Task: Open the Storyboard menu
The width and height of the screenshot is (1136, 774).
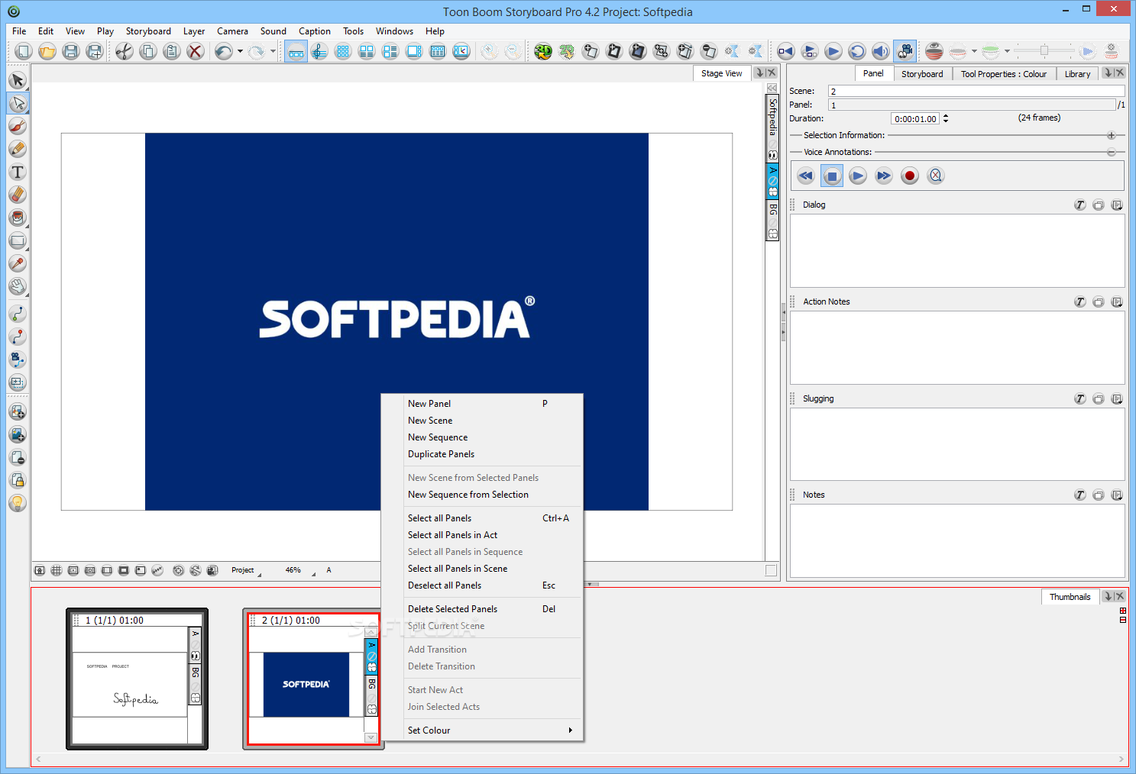Action: tap(148, 31)
